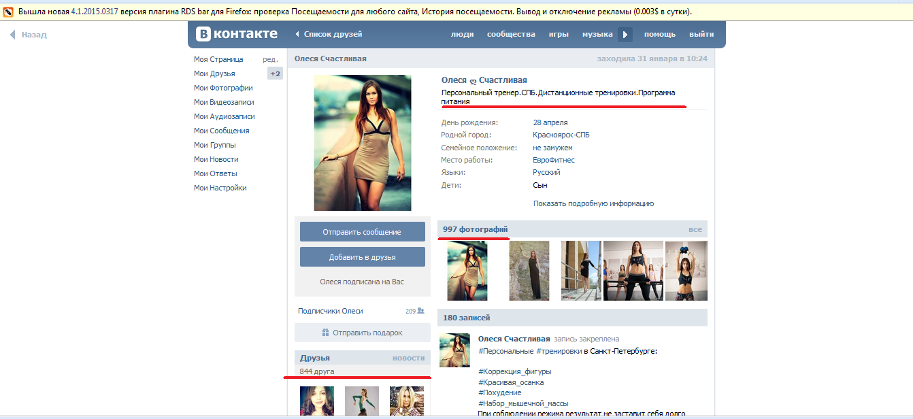Click the +2 friends counter badge
Image resolution: width=913 pixels, height=419 pixels.
[x=275, y=73]
